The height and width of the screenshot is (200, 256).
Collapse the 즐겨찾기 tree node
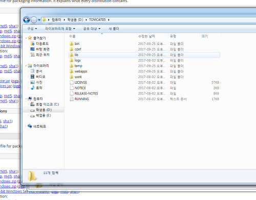point(26,38)
